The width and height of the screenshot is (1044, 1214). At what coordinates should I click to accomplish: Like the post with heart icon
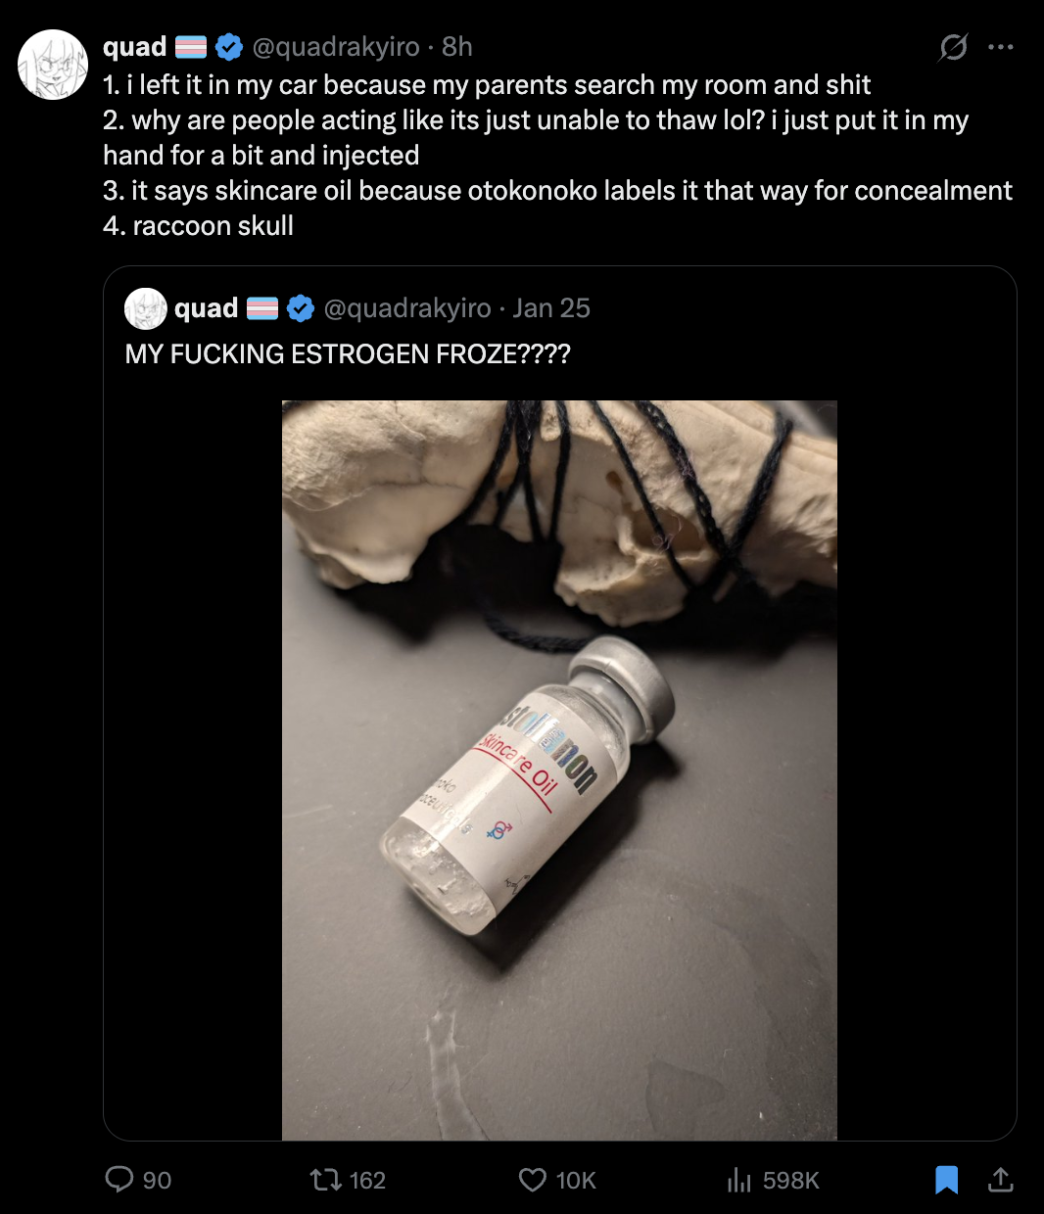tap(532, 1180)
